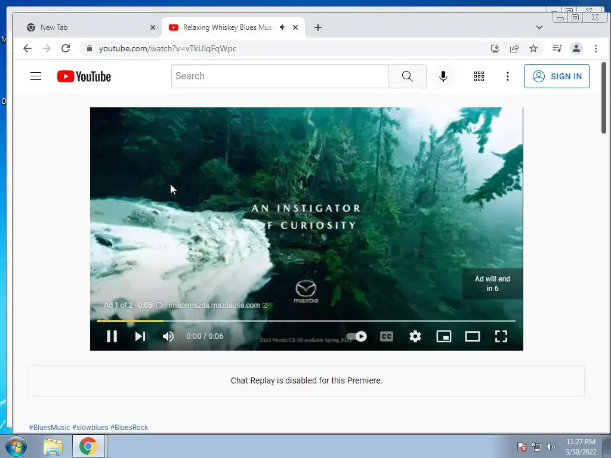Click the Sign In button
This screenshot has width=611, height=458.
(557, 76)
